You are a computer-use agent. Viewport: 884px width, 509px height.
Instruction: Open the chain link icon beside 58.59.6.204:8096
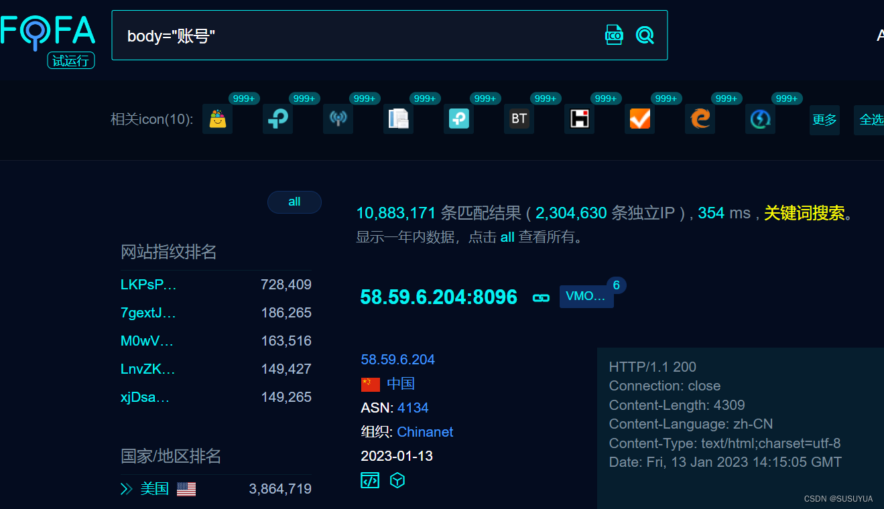541,297
